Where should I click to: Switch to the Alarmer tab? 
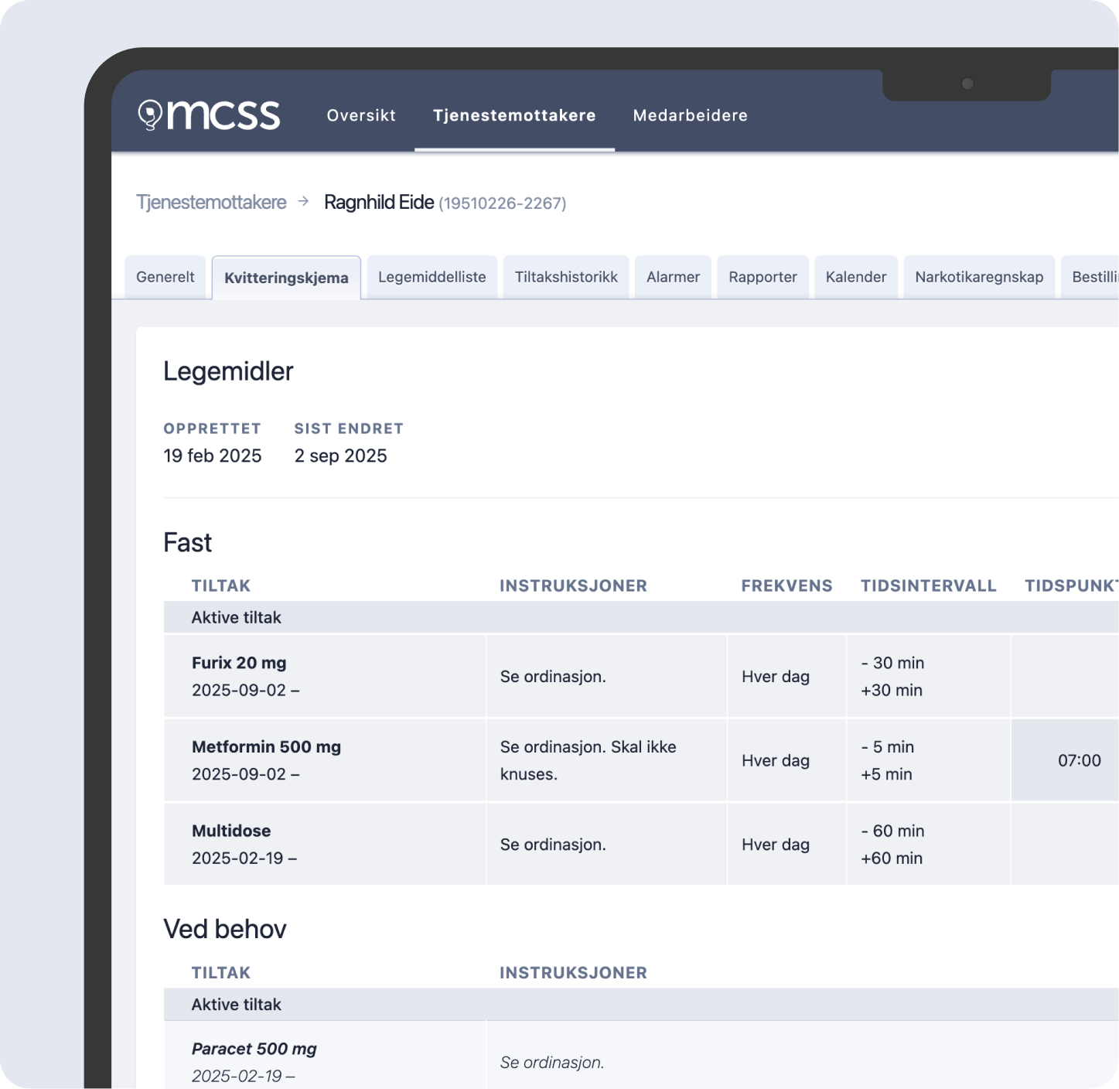pyautogui.click(x=673, y=277)
